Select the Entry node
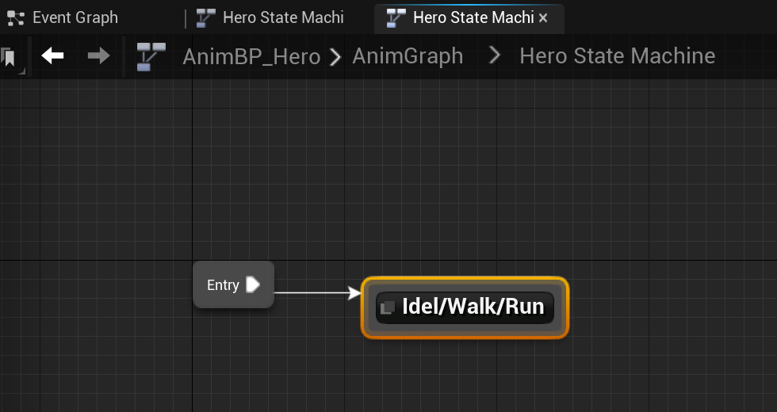 pyautogui.click(x=223, y=285)
